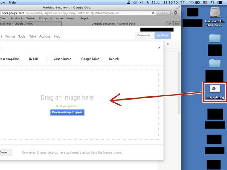Click the clock Fri 12 Jun 13:26:40
The width and height of the screenshot is (227, 170).
tap(162, 2)
